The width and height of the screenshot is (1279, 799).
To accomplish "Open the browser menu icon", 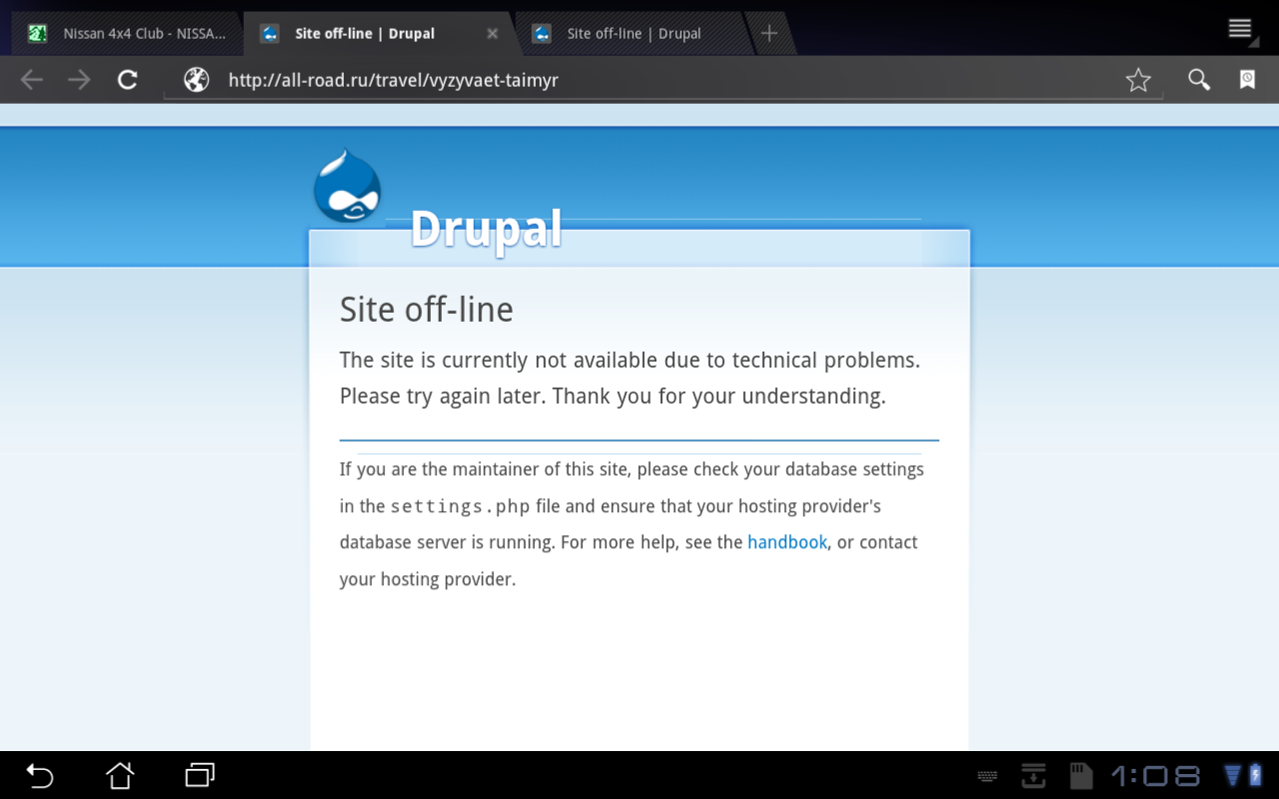I will point(1240,29).
